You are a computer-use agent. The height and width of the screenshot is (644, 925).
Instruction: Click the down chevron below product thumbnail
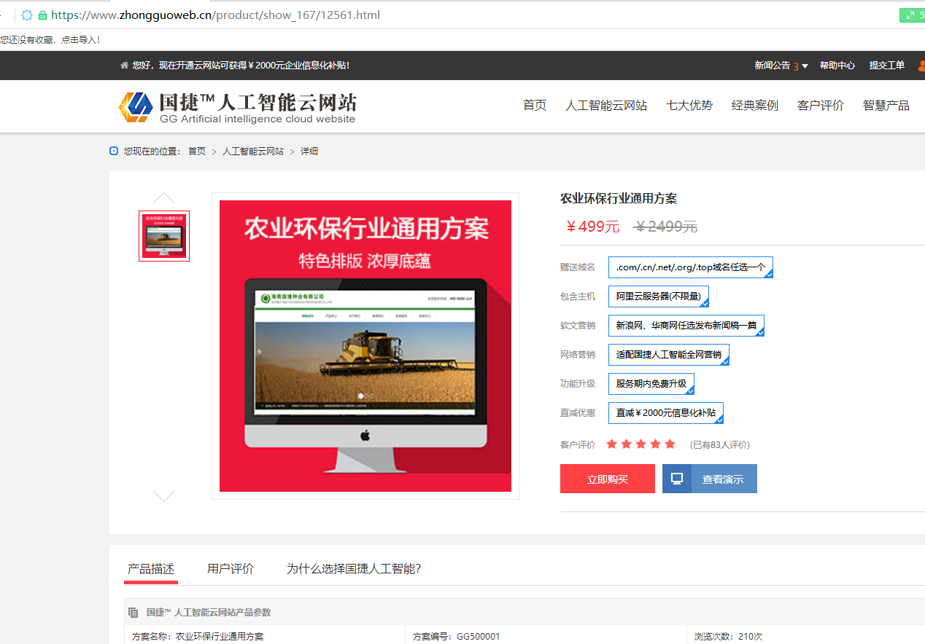[163, 495]
